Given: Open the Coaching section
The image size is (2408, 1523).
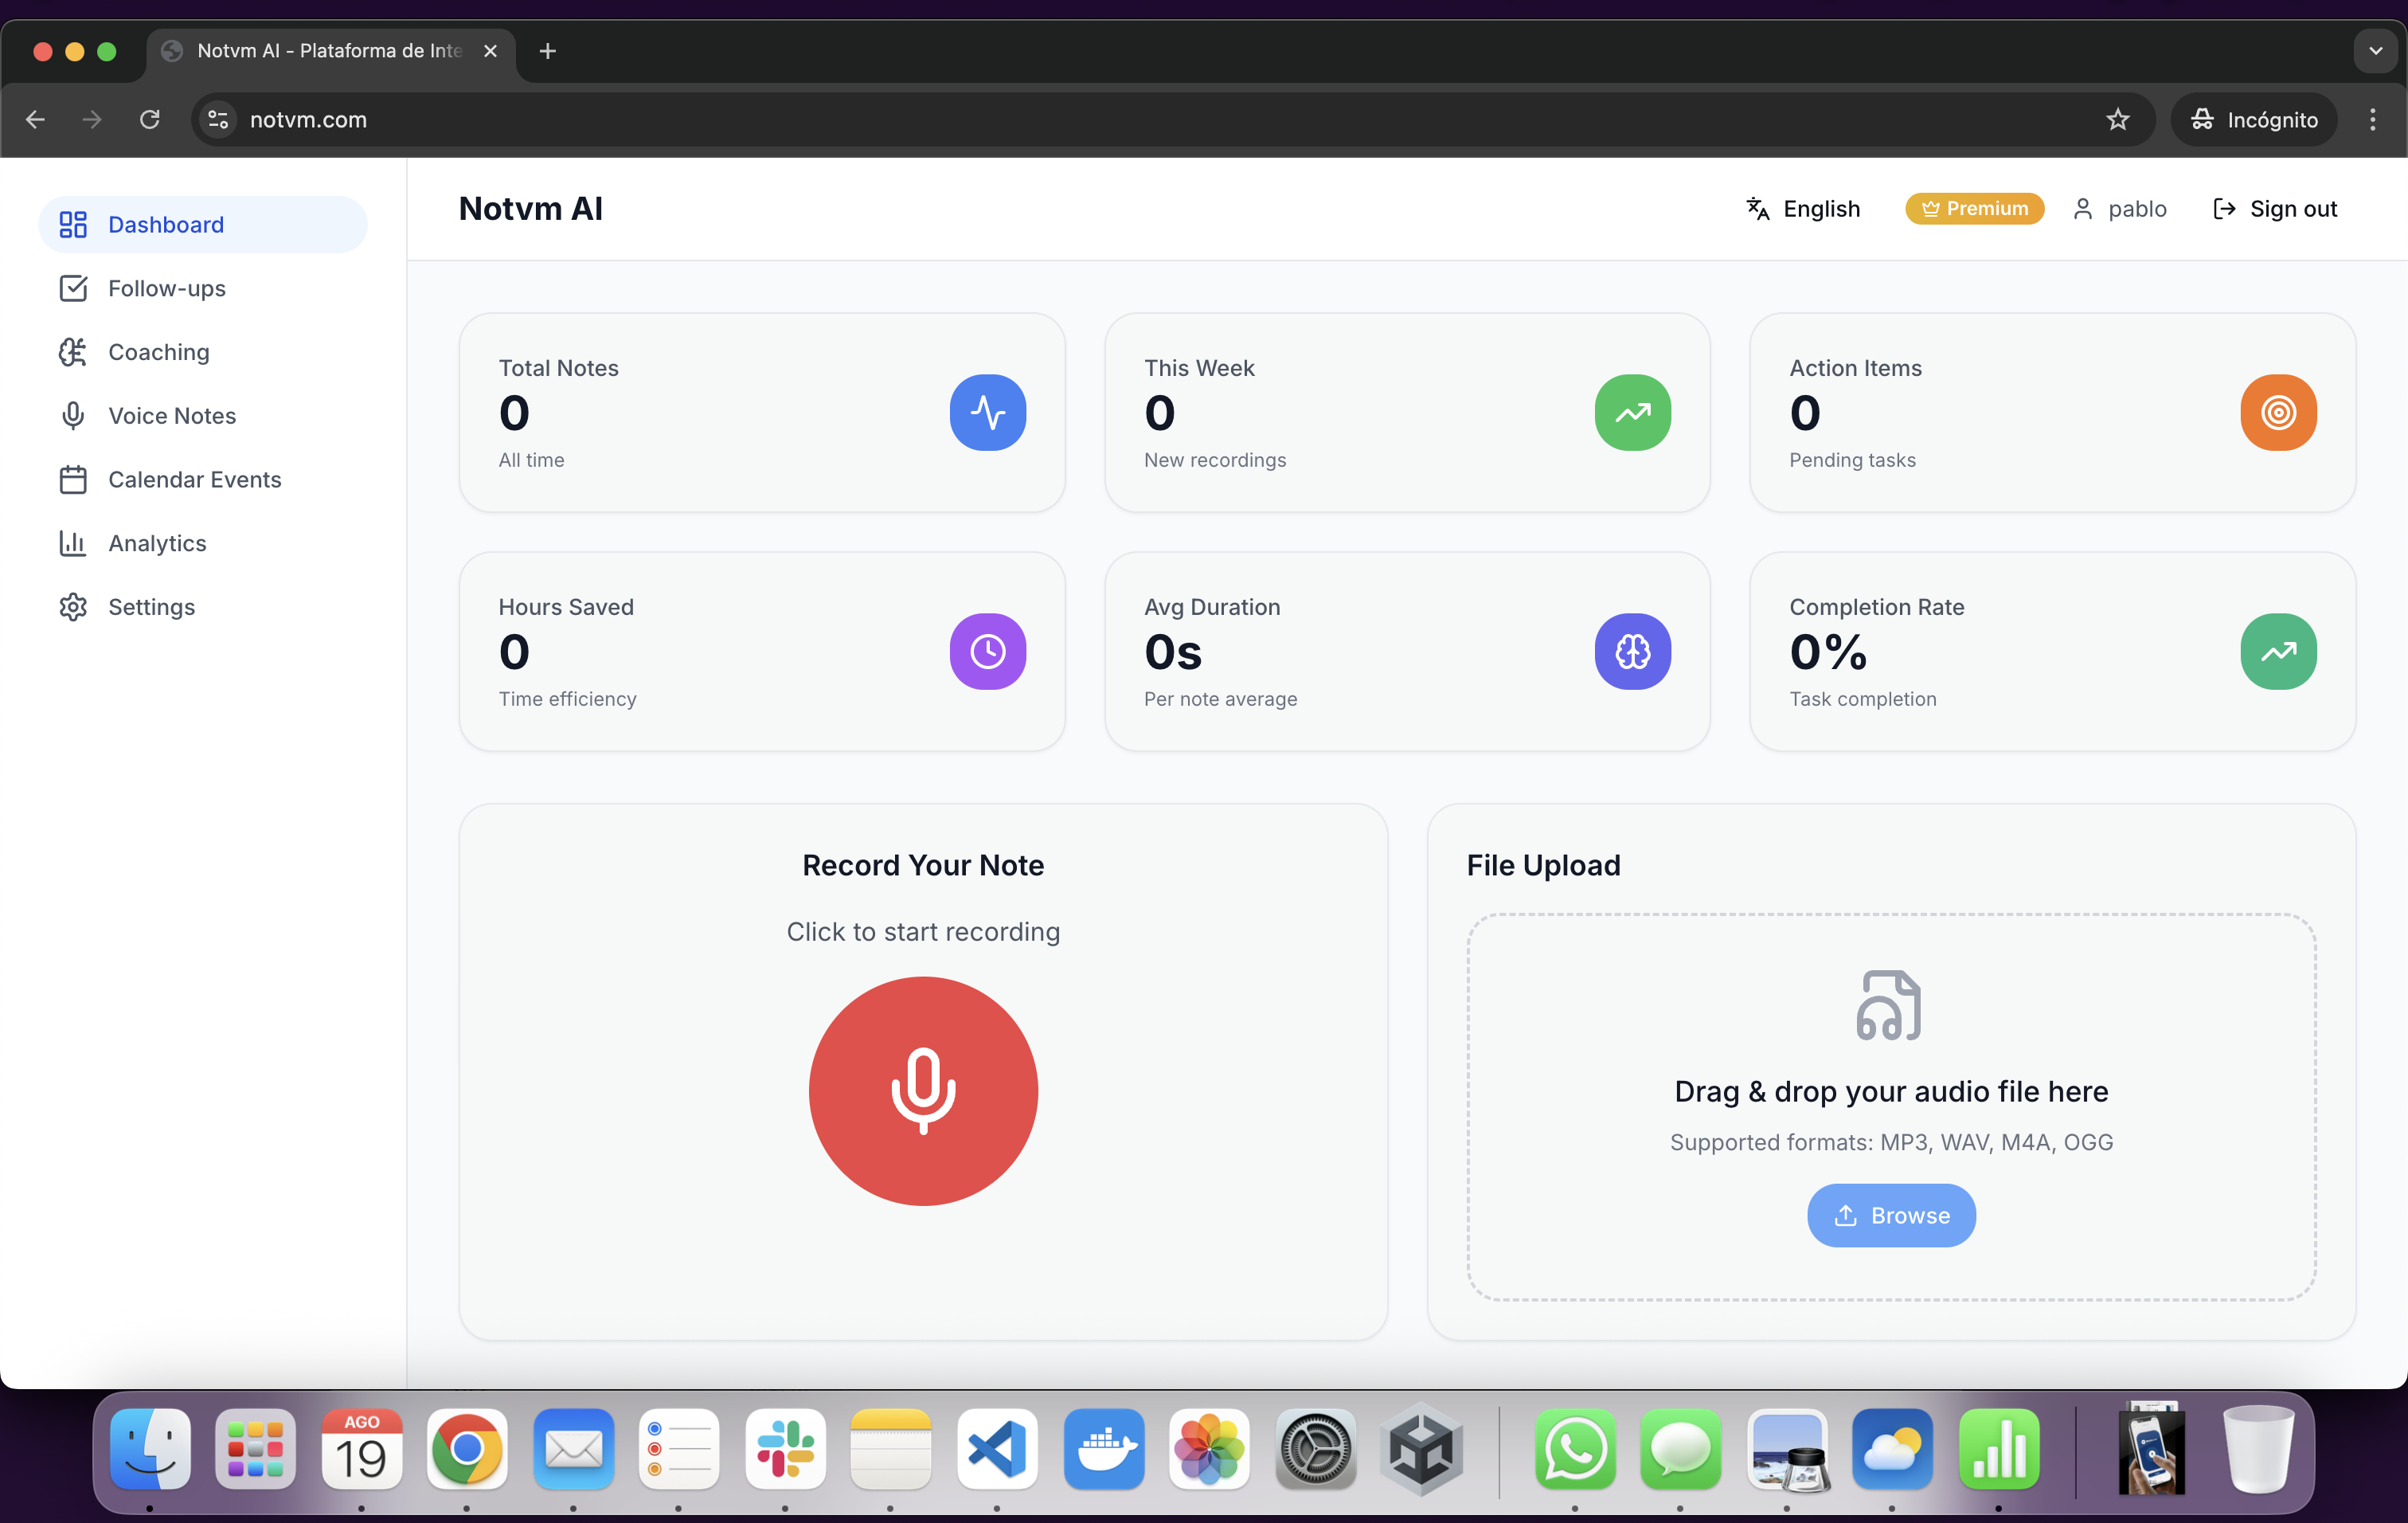Looking at the screenshot, I should pyautogui.click(x=203, y=352).
